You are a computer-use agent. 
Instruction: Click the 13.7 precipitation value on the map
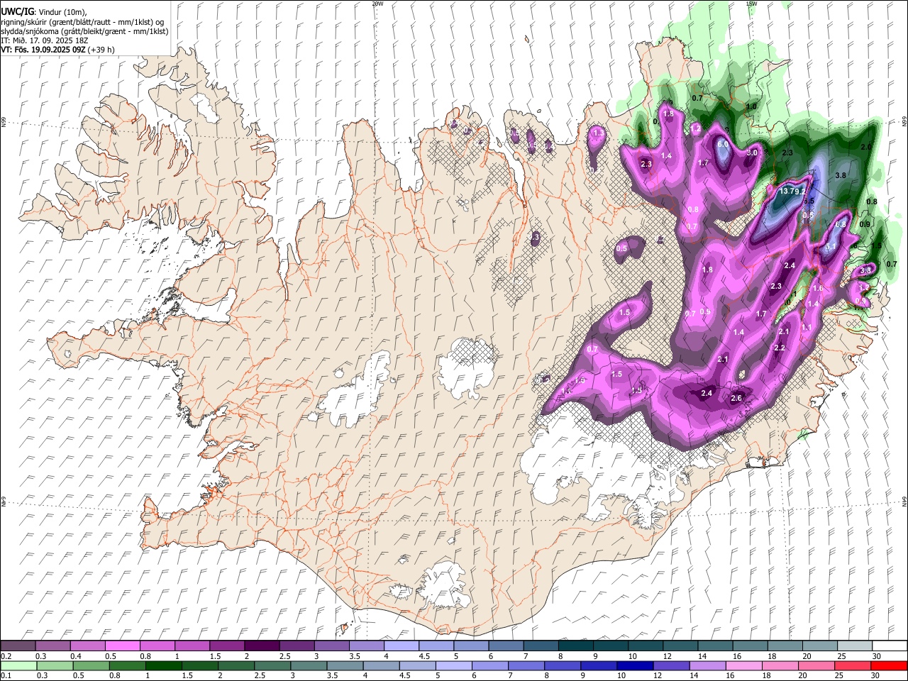point(787,192)
